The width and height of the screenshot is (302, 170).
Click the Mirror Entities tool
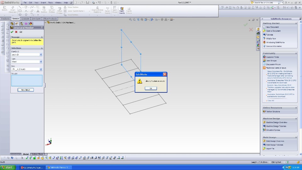click(x=71, y=7)
